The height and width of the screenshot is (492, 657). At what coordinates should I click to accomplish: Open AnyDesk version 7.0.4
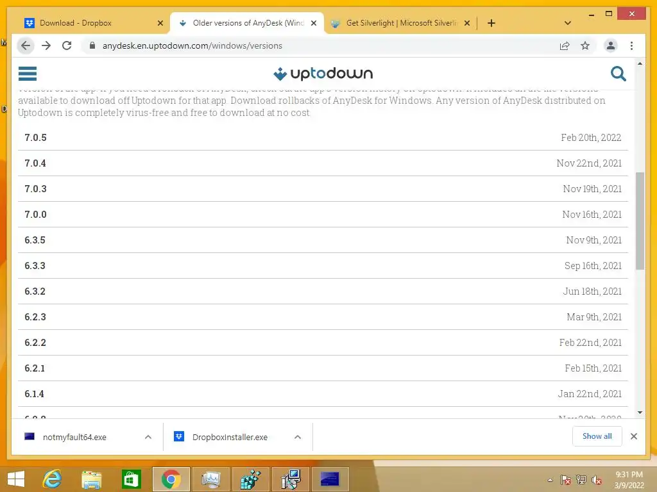click(323, 163)
